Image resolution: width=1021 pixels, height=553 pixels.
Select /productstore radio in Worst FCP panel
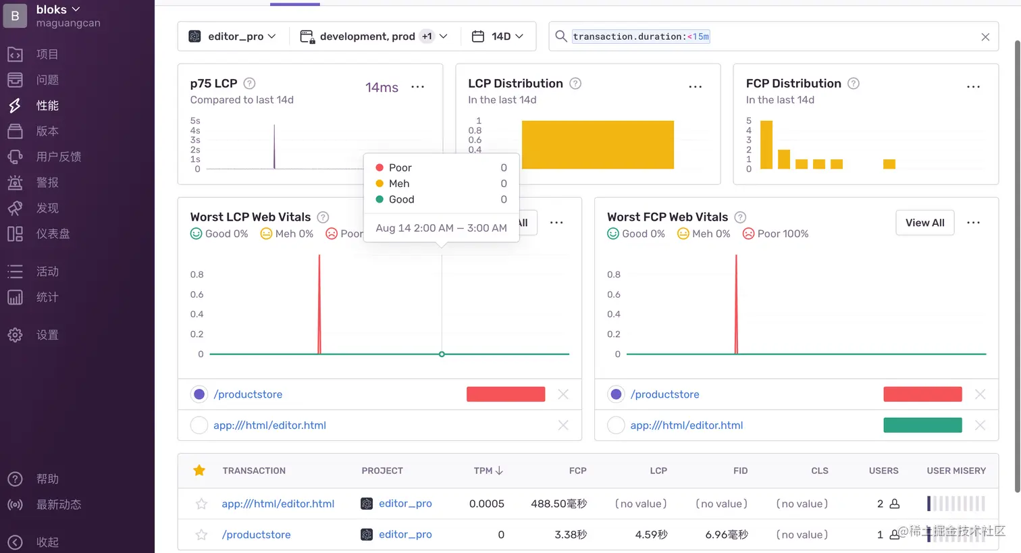pyautogui.click(x=616, y=394)
